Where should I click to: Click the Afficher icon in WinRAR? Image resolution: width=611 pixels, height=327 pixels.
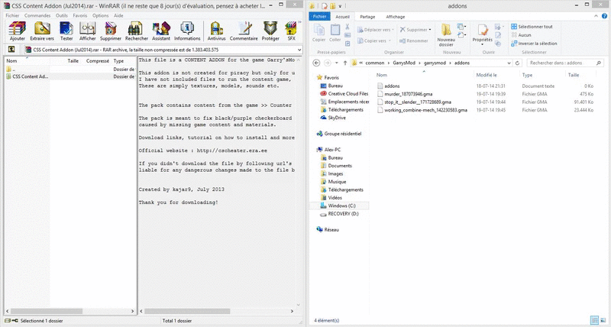88,31
